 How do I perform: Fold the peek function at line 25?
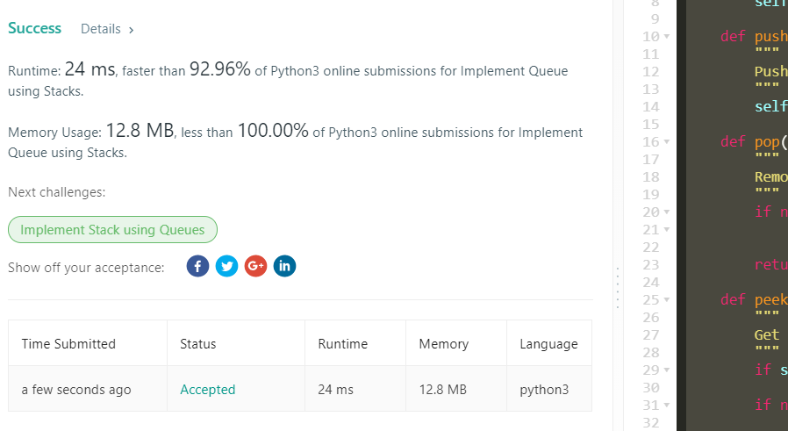[667, 300]
